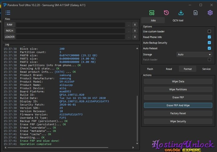Screen dimensions: 217x152
Task: Click Product Name value a11qucpp
Action: (x=66, y=85)
